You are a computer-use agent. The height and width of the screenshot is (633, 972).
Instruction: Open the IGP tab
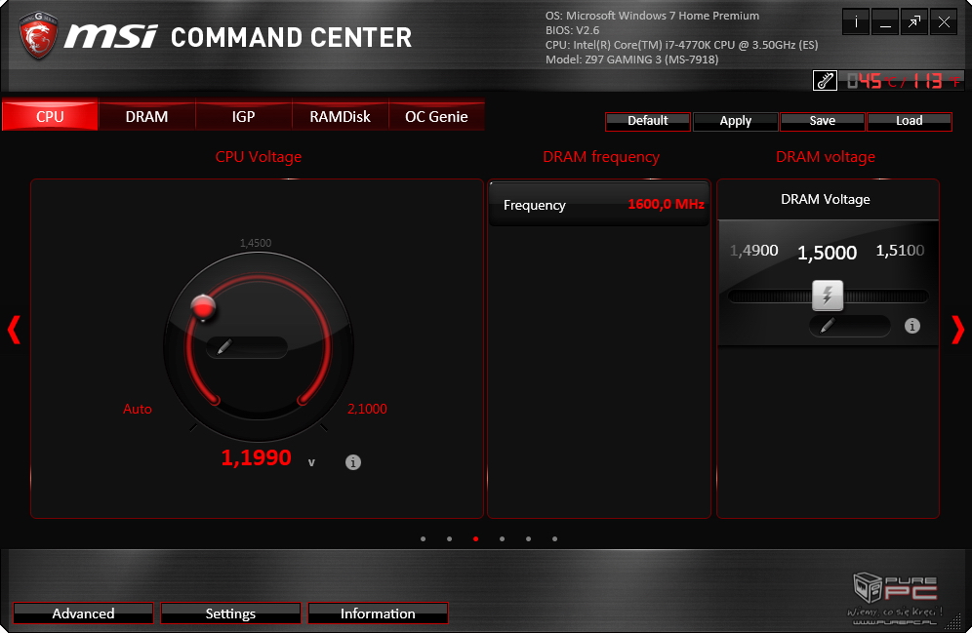[244, 116]
